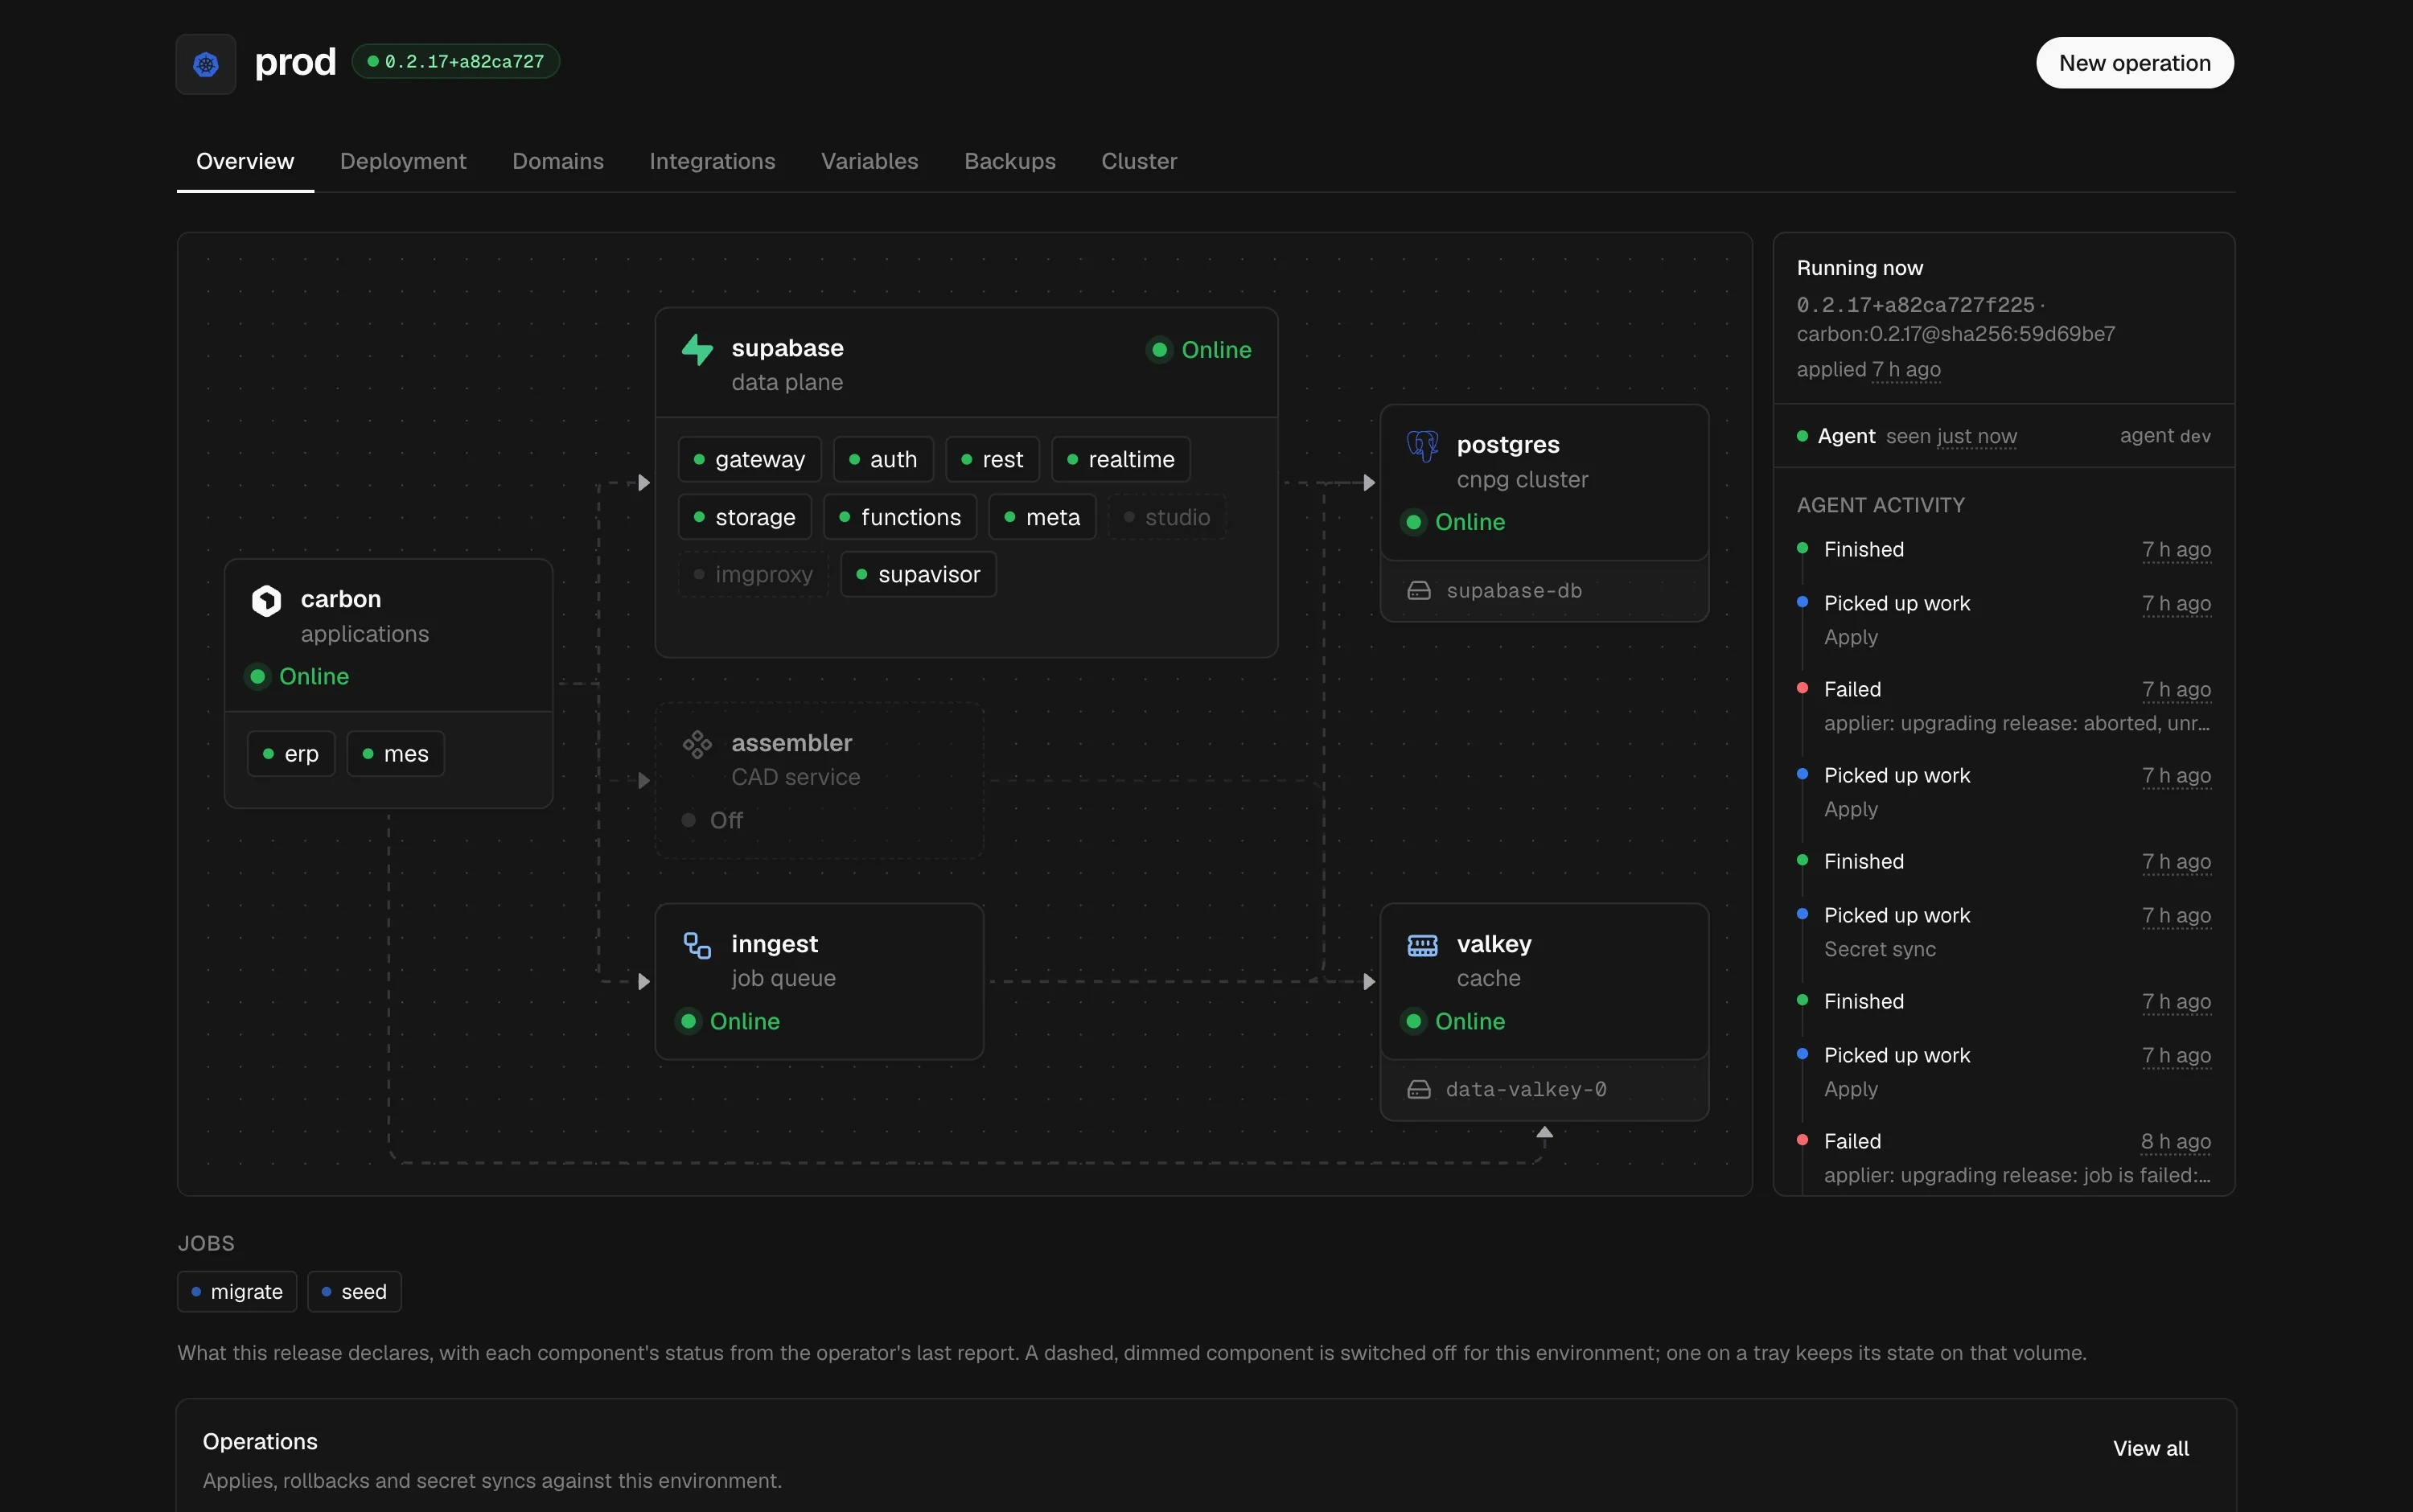Select the Backups tab

click(x=1009, y=161)
